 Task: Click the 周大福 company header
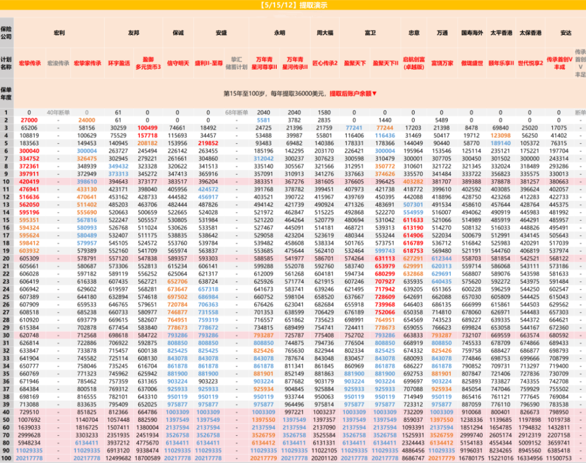point(325,33)
